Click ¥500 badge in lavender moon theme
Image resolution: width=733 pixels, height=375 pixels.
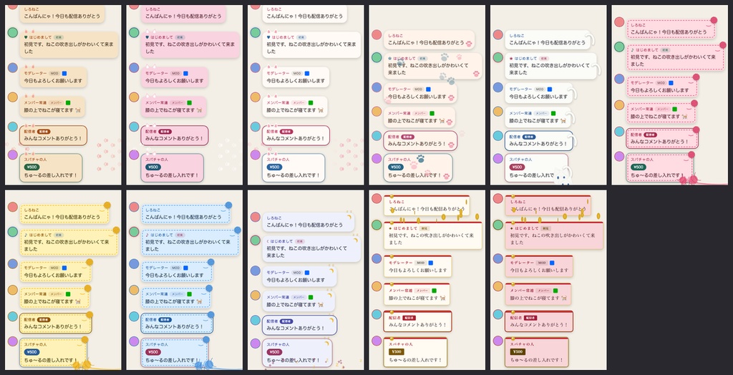274,352
